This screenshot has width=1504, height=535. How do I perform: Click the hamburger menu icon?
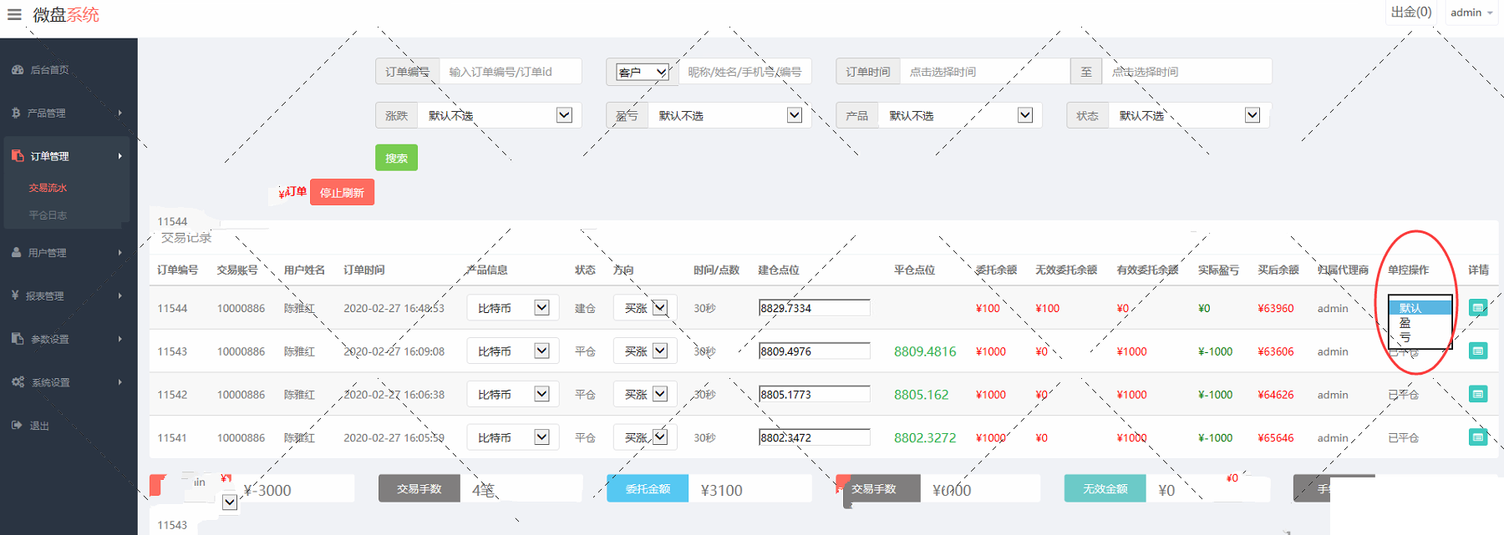click(x=14, y=14)
